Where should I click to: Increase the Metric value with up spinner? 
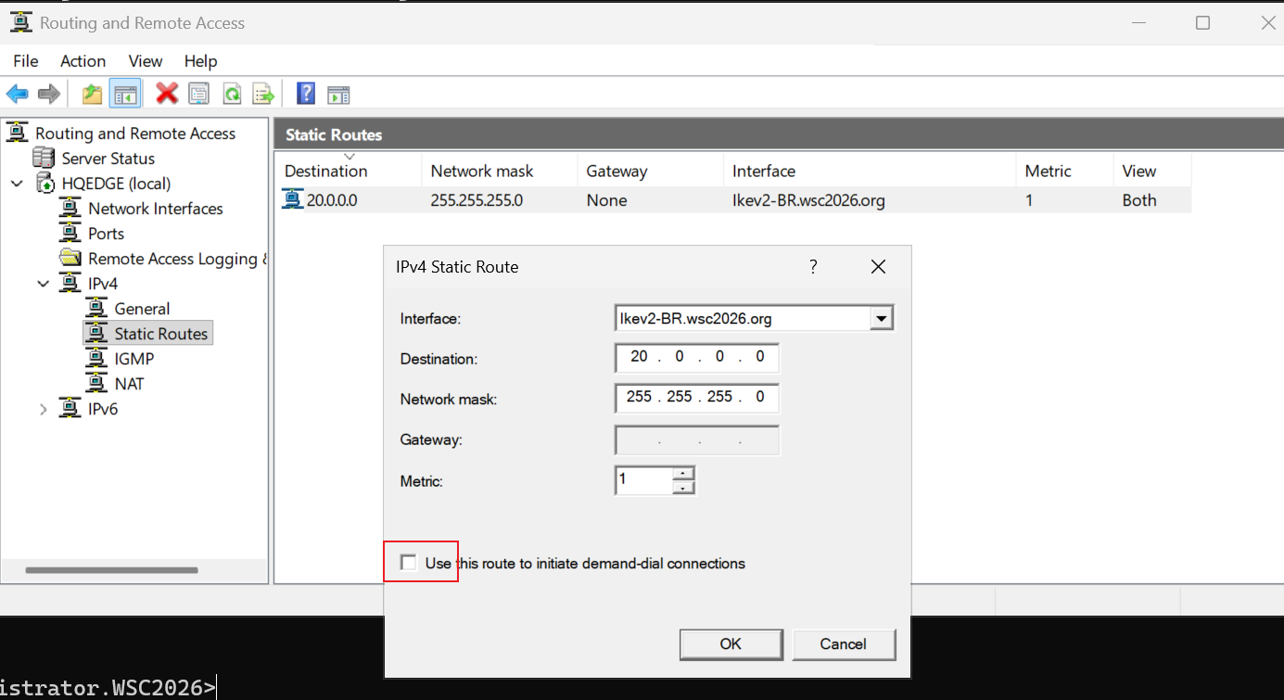[683, 473]
